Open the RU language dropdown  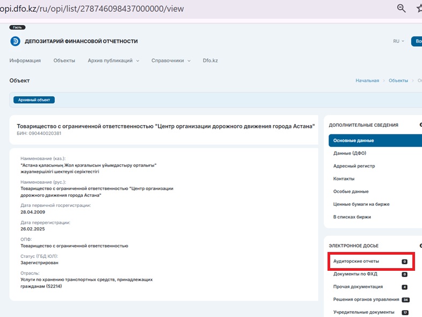[x=398, y=41]
